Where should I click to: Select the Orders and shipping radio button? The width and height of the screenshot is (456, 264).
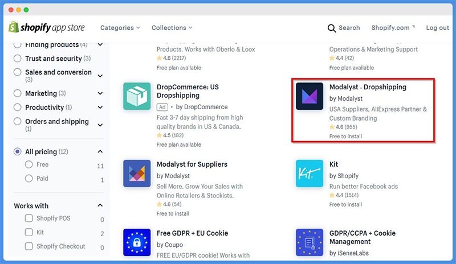[18, 121]
